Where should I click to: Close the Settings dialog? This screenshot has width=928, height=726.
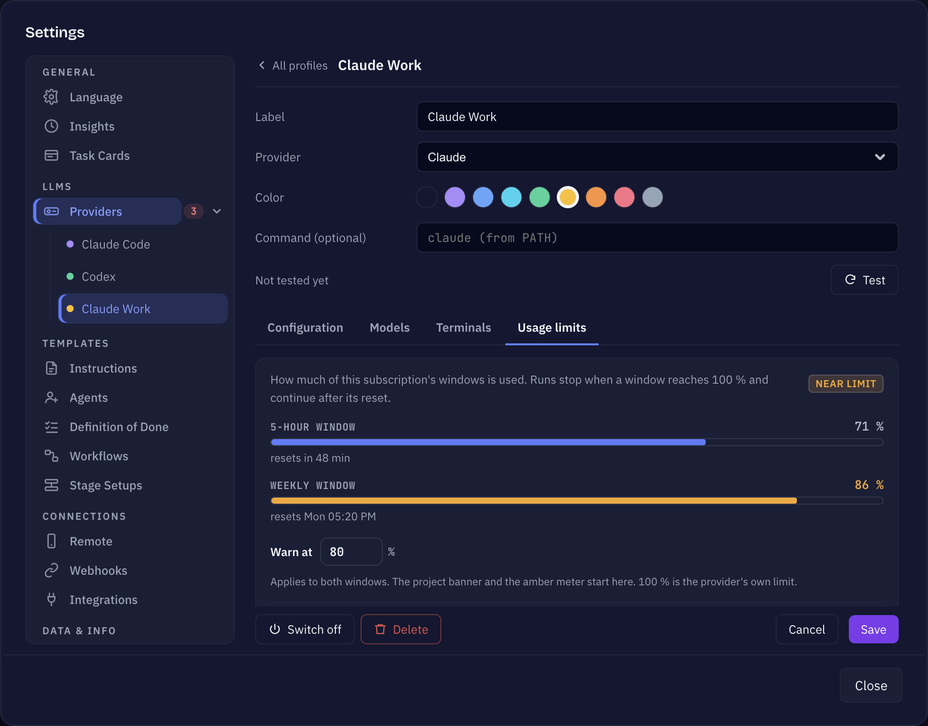(x=871, y=685)
